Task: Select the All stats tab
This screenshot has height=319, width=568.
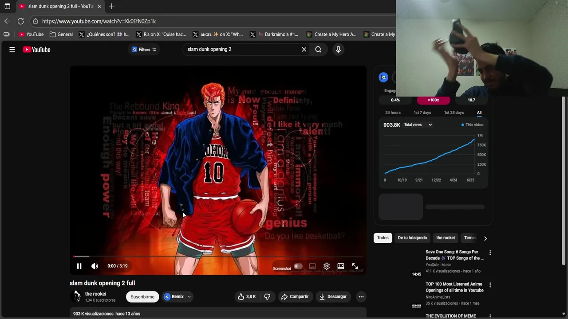Action: [x=479, y=113]
